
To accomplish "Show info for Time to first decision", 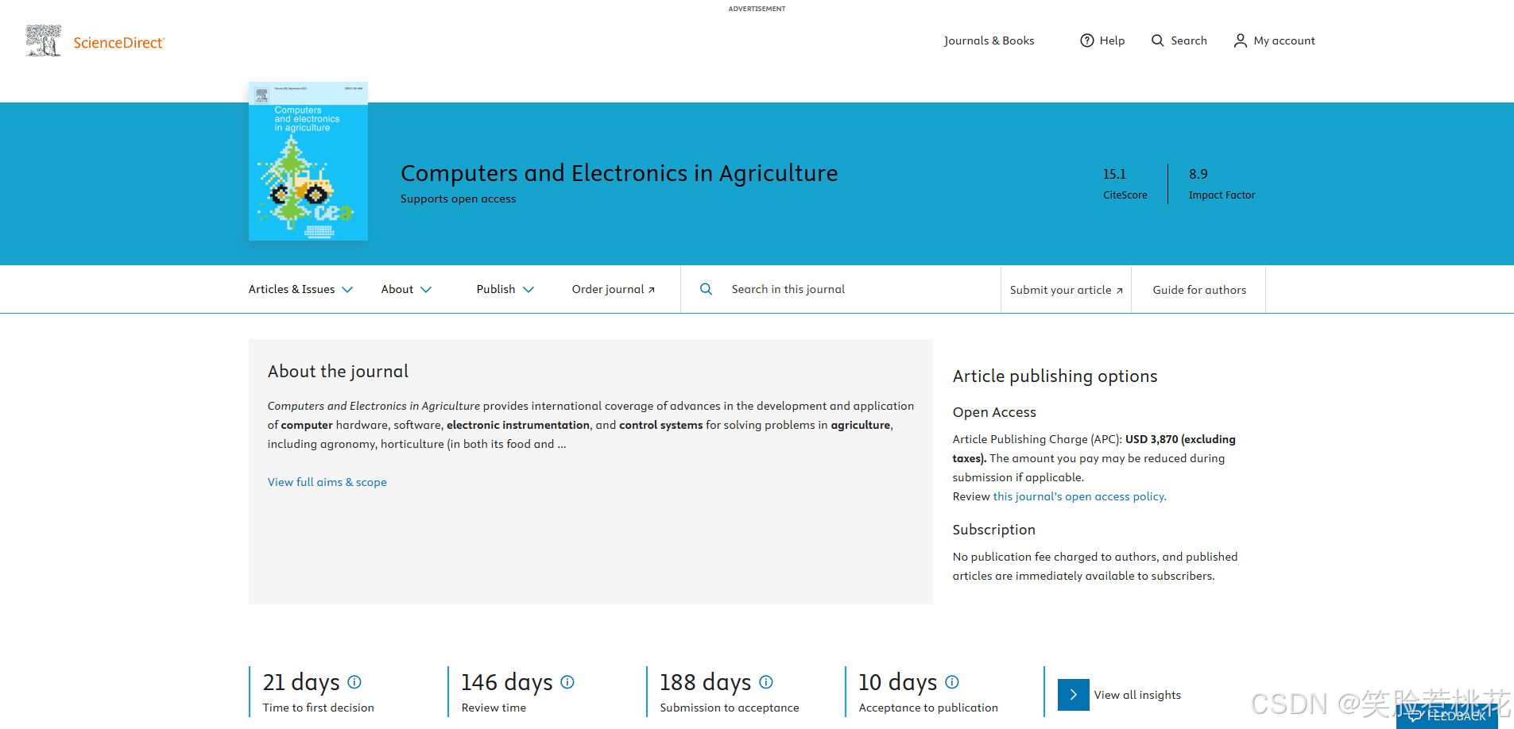I will pos(354,681).
